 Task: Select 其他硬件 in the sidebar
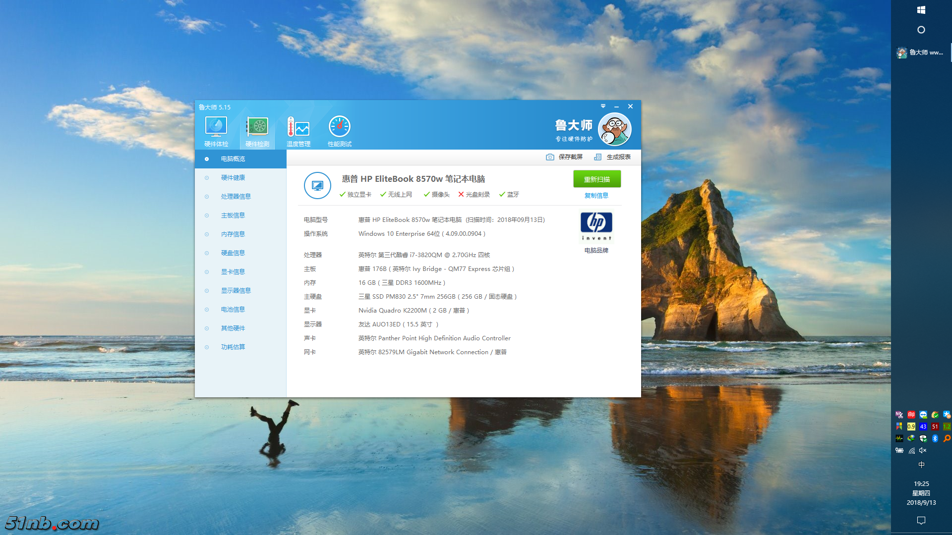[x=240, y=328]
